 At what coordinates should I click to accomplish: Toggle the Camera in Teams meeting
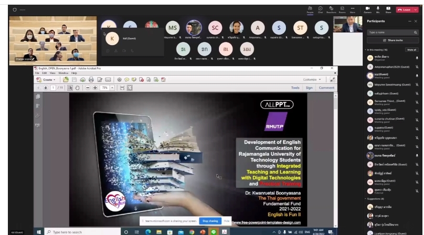tap(367, 10)
